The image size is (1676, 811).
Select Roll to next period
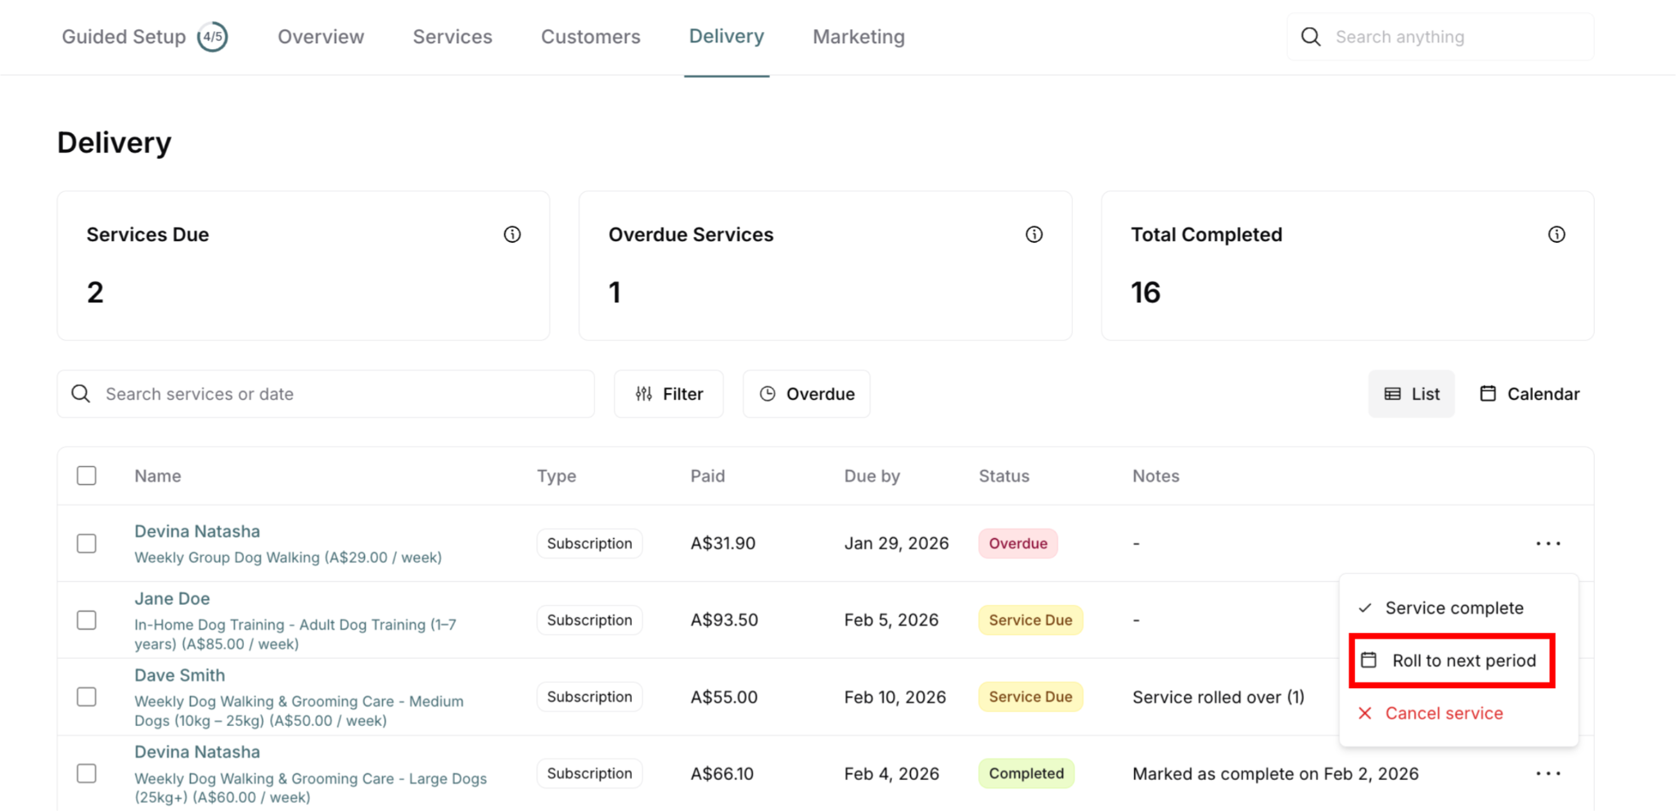[1452, 661]
